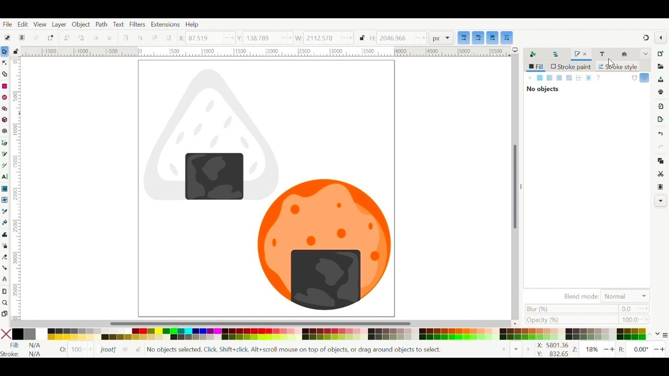Select the Node edit tool
The image size is (669, 376).
pos(5,63)
